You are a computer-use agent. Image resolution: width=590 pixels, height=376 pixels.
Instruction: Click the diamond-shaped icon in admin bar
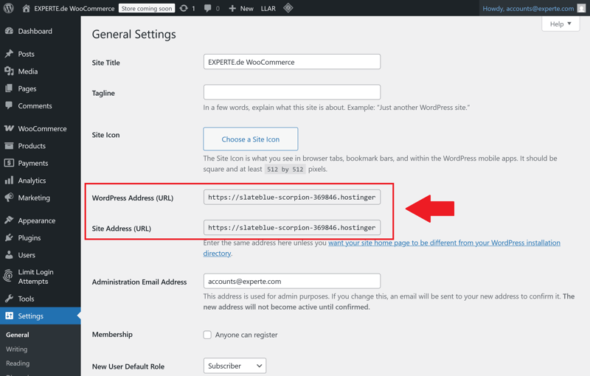pos(288,8)
